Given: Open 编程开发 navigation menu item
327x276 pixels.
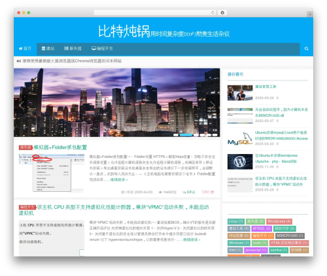Looking at the screenshot, I should 102,48.
